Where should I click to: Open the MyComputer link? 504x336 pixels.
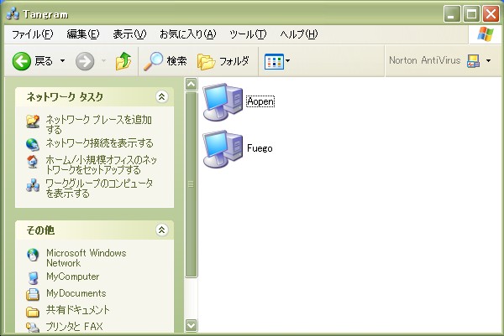pyautogui.click(x=72, y=277)
